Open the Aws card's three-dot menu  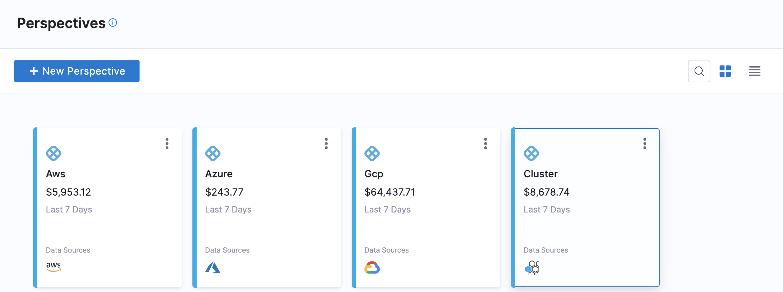[167, 144]
